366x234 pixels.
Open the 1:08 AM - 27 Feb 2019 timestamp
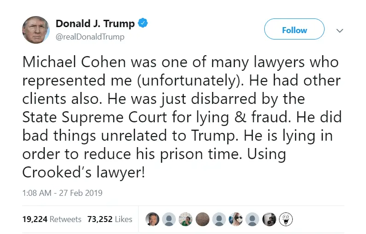[62, 193]
